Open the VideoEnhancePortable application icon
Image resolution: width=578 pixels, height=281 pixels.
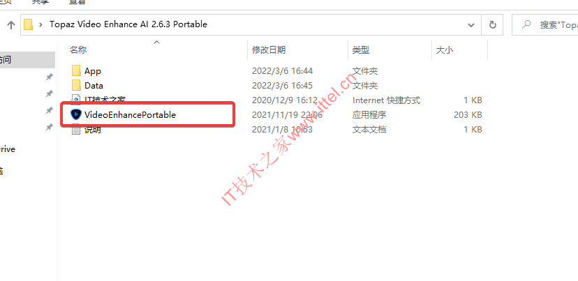[x=75, y=114]
